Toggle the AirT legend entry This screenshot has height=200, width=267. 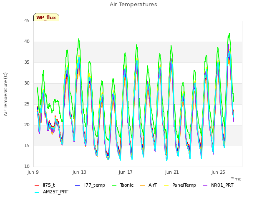[x=149, y=185]
